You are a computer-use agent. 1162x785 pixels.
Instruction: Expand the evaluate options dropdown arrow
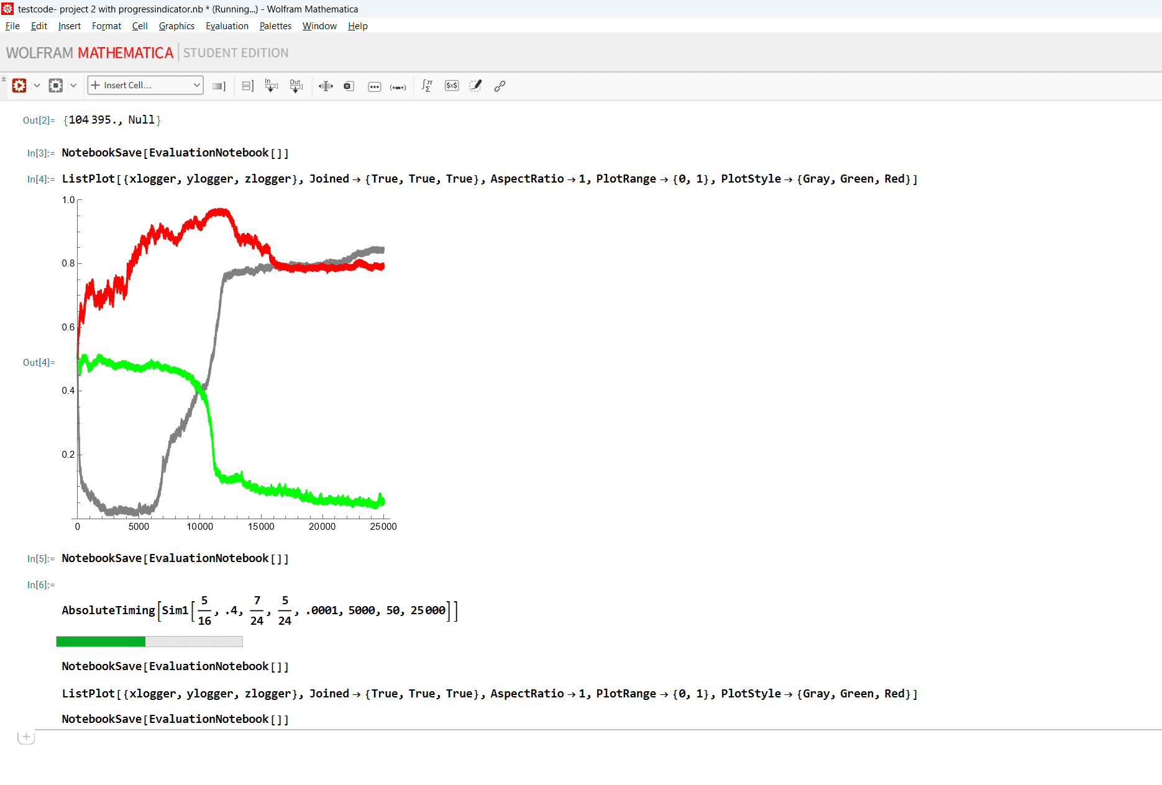tap(37, 86)
